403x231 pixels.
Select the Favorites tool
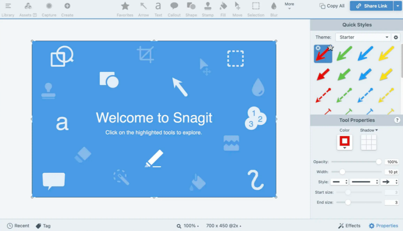click(125, 9)
